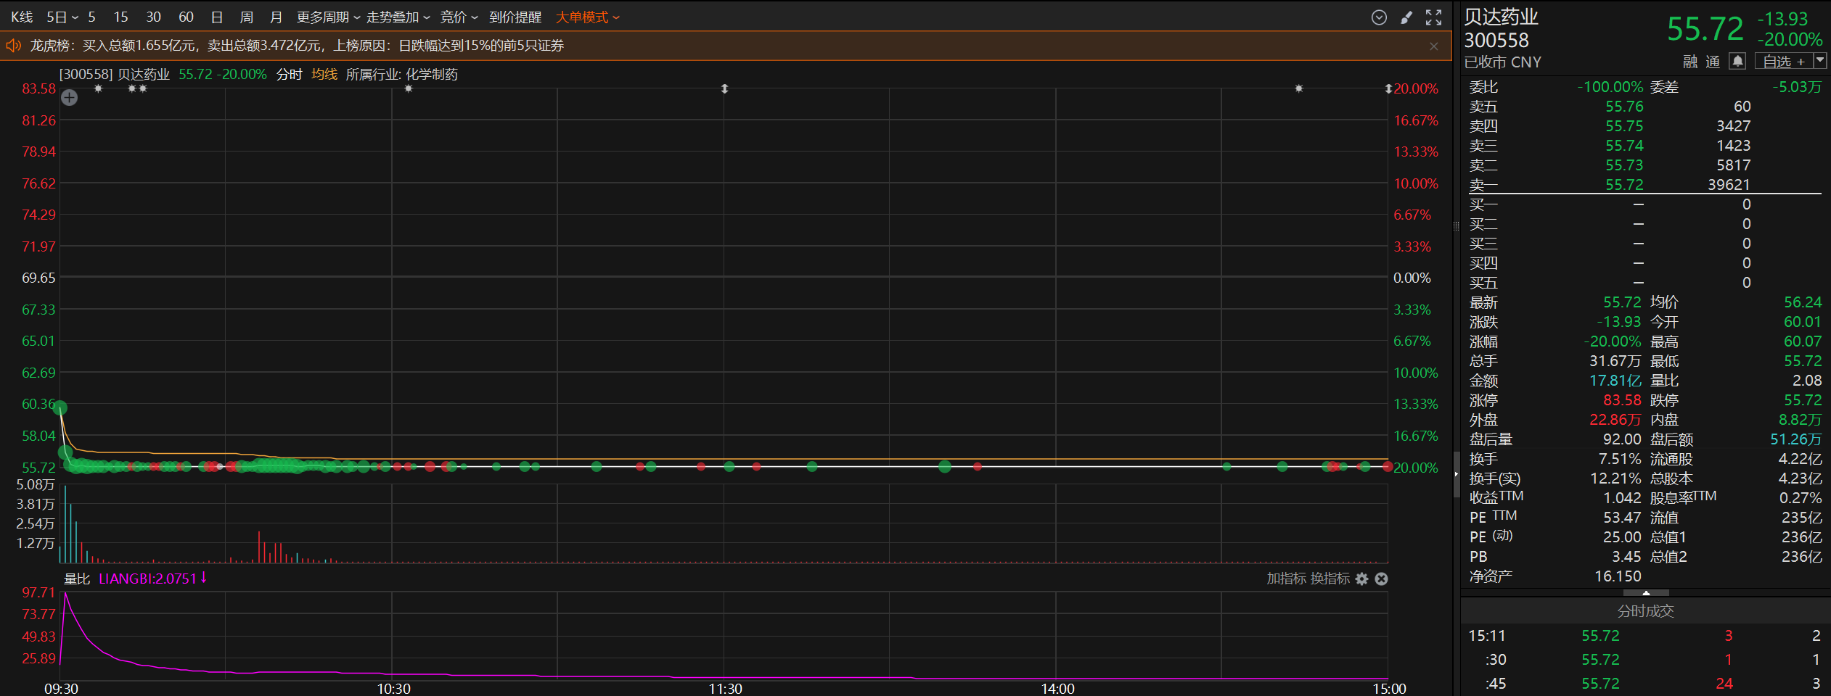Click the 换指标 change indicator link

point(1330,579)
